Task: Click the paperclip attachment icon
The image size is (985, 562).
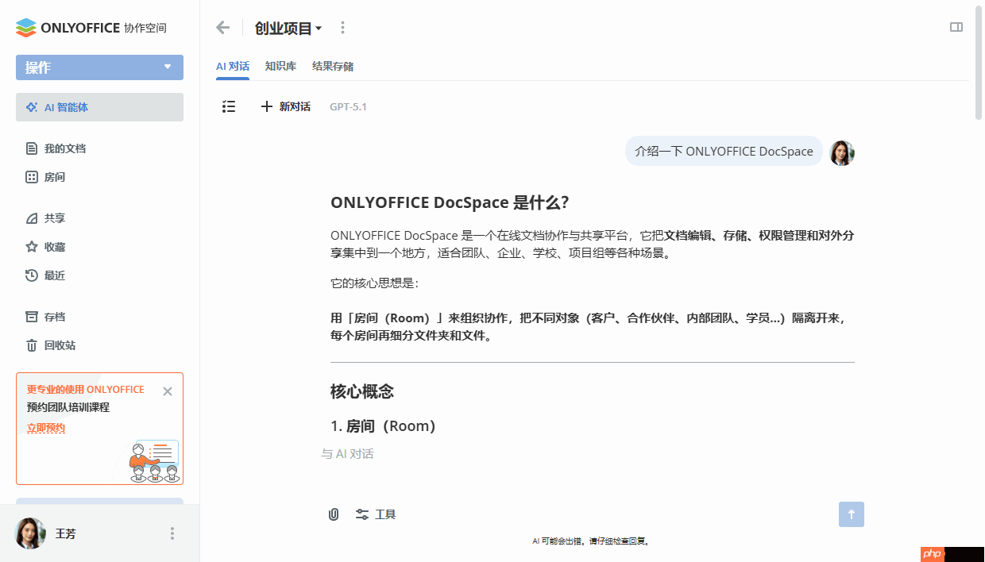Action: pos(333,514)
